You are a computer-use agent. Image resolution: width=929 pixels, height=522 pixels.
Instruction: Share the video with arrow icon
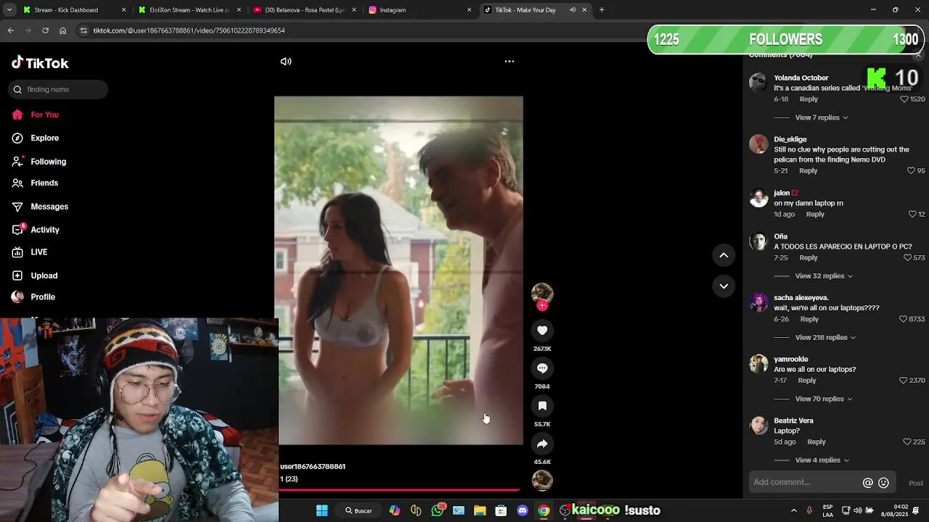[x=542, y=444]
